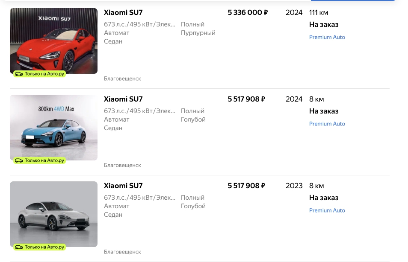The height and width of the screenshot is (262, 408).
Task: Click the 5 517 908 ₽ price of the 2024 listing
Action: (246, 99)
